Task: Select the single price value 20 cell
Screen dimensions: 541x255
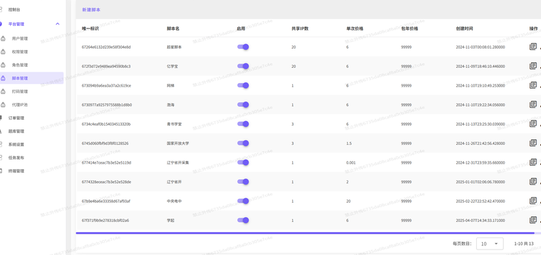Action: [348, 201]
